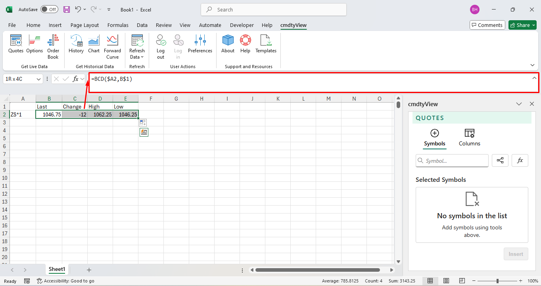The image size is (541, 286).
Task: Switch to Normal view in status bar
Action: (x=430, y=281)
